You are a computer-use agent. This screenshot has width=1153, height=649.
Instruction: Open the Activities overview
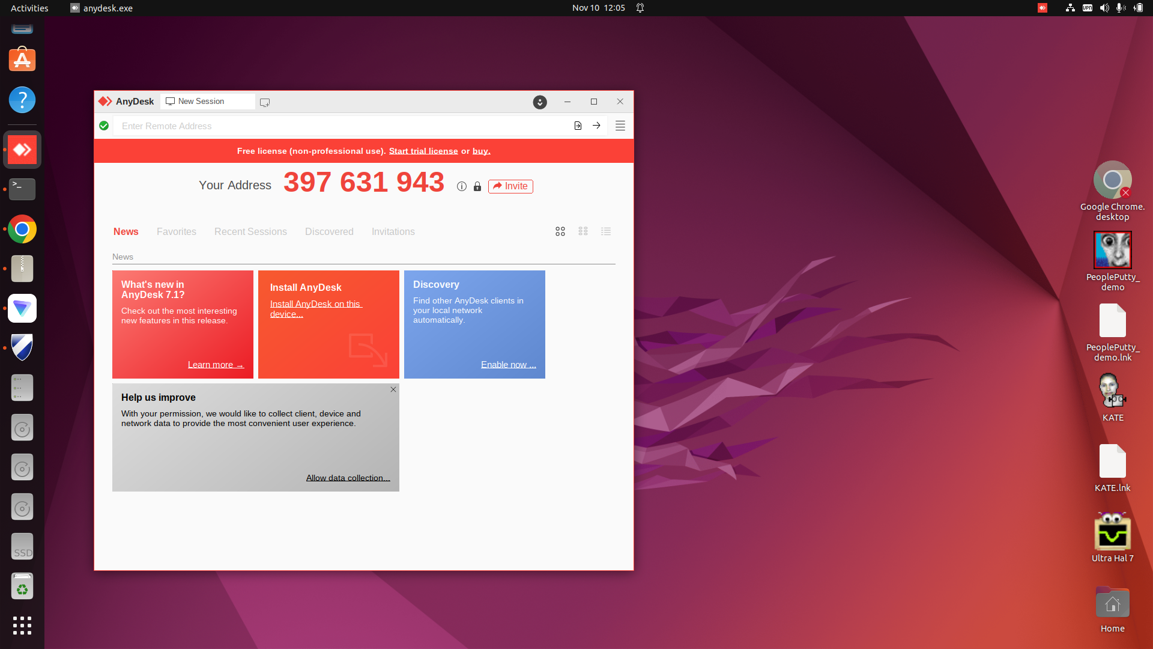(x=29, y=8)
